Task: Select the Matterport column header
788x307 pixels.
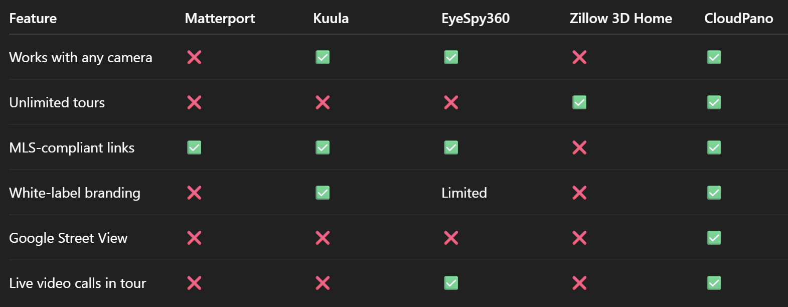Action: pyautogui.click(x=220, y=19)
